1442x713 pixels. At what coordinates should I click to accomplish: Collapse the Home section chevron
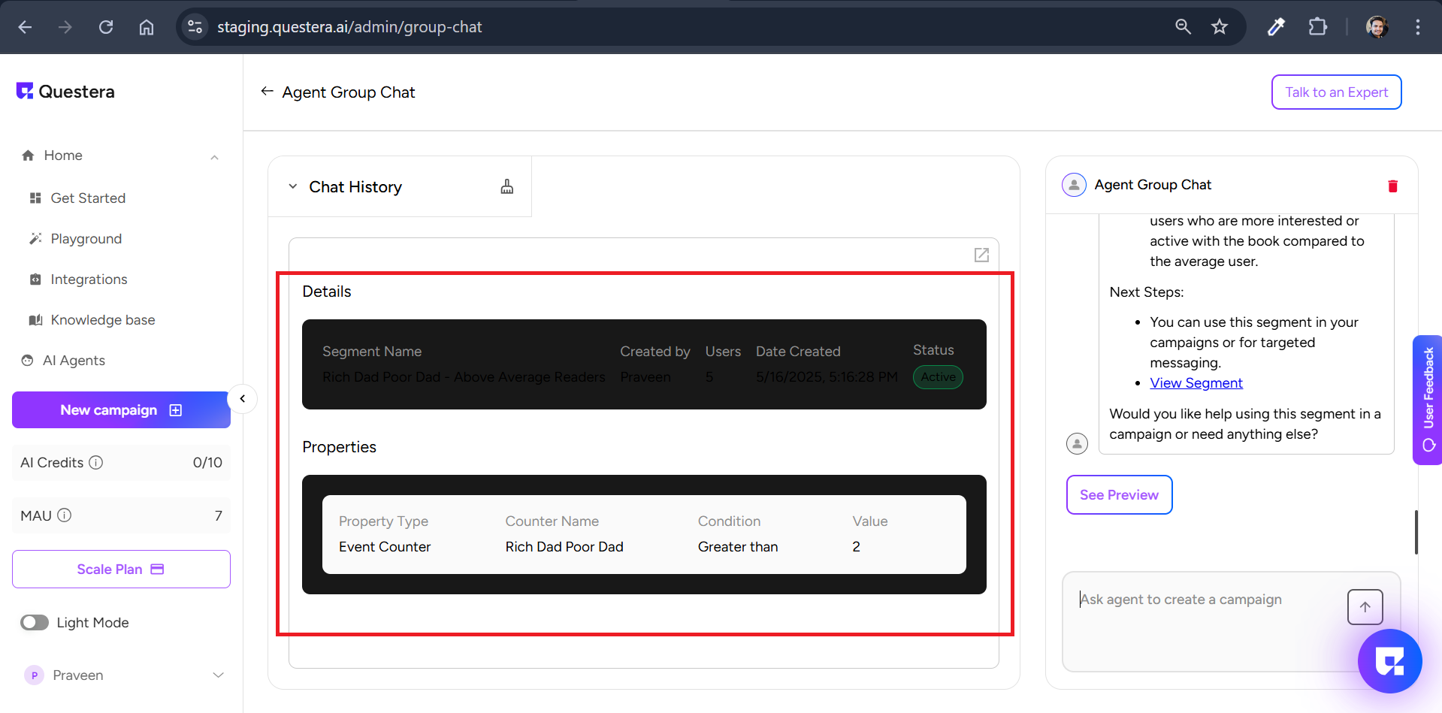coord(215,157)
